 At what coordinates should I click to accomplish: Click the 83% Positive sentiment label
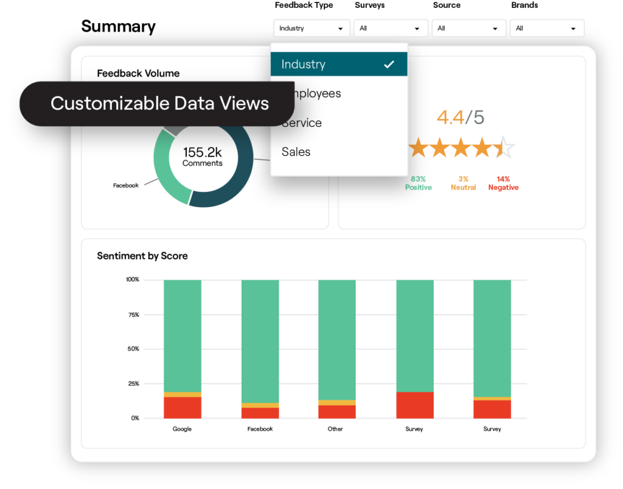pyautogui.click(x=419, y=183)
